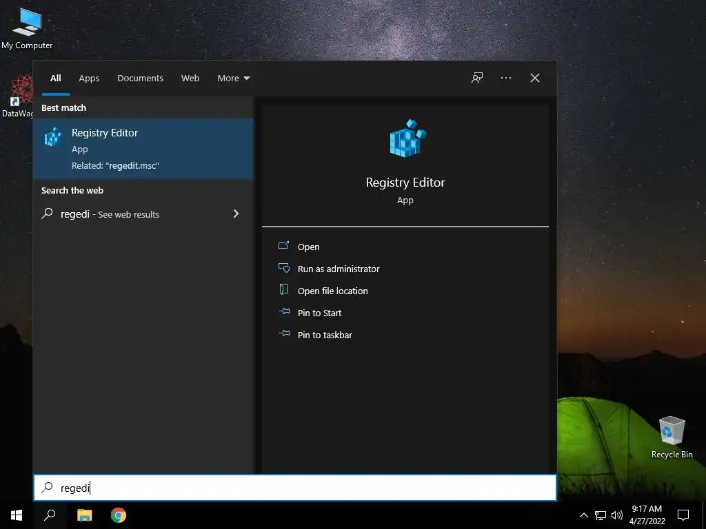Click the large Registry Editor icon in preview

coord(407,138)
